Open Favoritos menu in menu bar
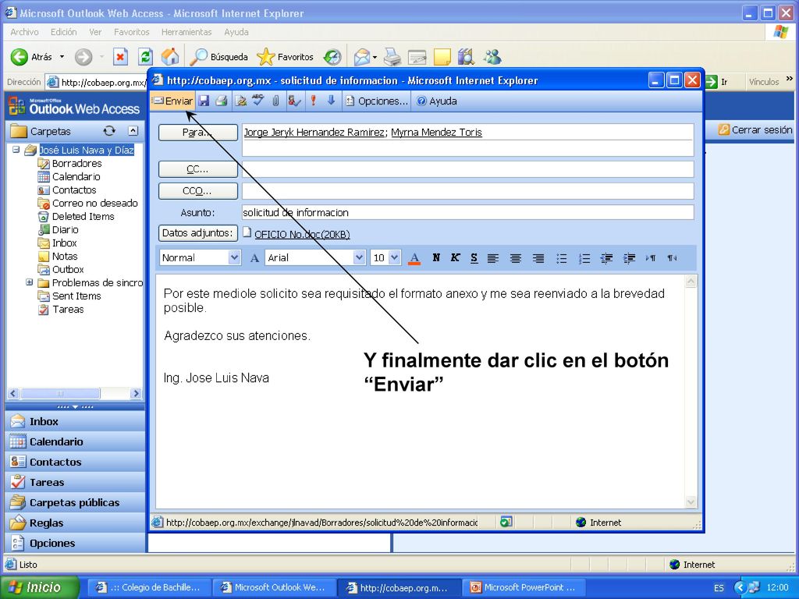The height and width of the screenshot is (599, 799). coord(131,32)
